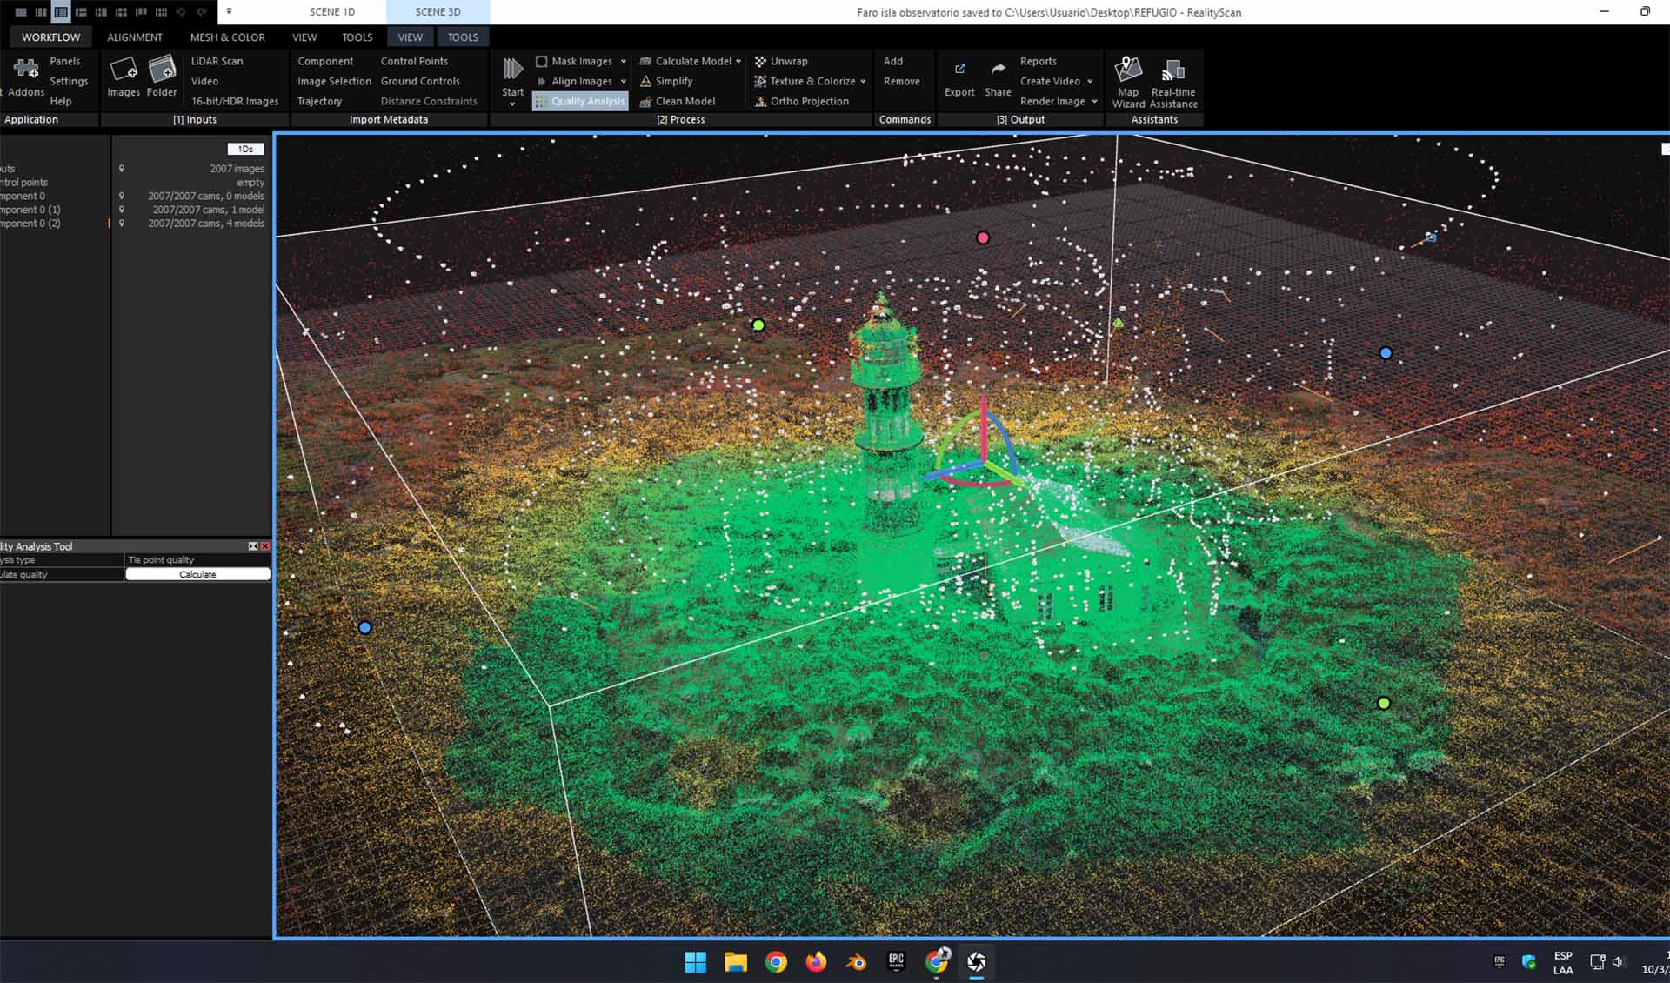Click the red control point marker
The height and width of the screenshot is (983, 1670).
(983, 237)
